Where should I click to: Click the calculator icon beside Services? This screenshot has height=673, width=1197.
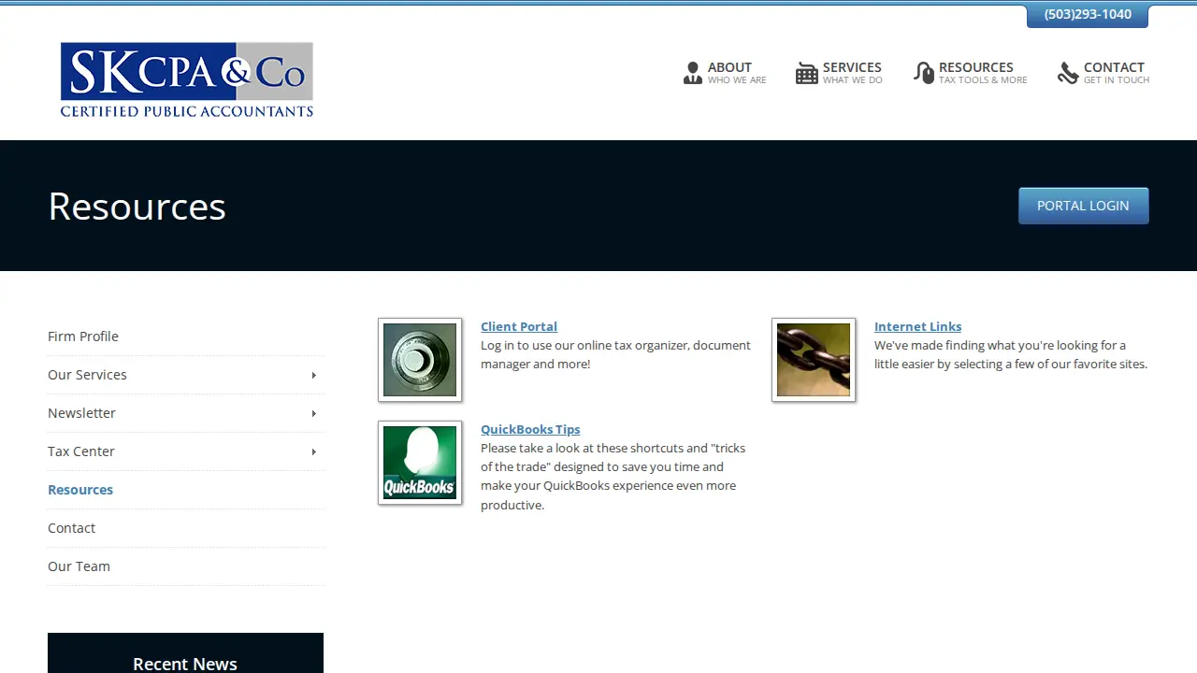tap(806, 73)
